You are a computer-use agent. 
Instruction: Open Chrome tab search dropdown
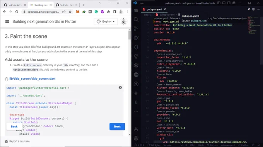click(x=100, y=3)
